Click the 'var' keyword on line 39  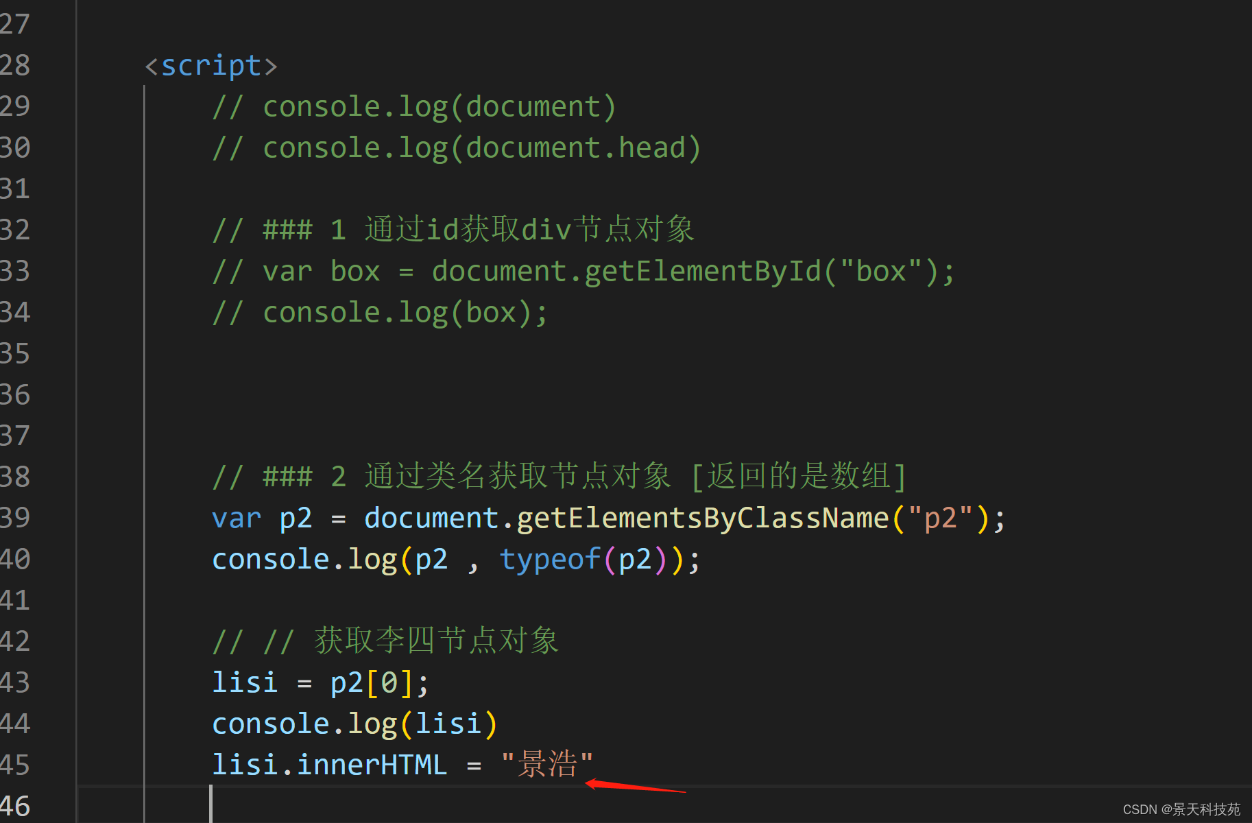click(x=237, y=518)
